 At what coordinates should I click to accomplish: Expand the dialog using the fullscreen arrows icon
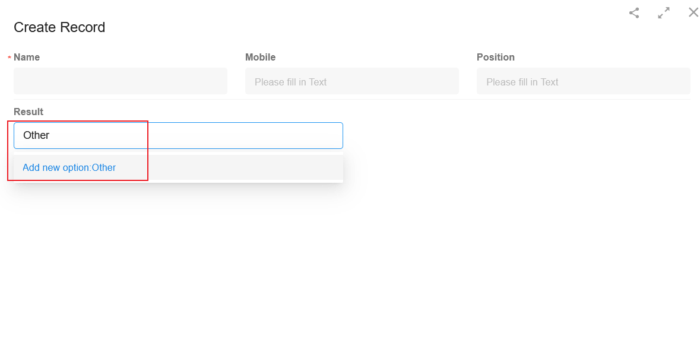point(664,13)
